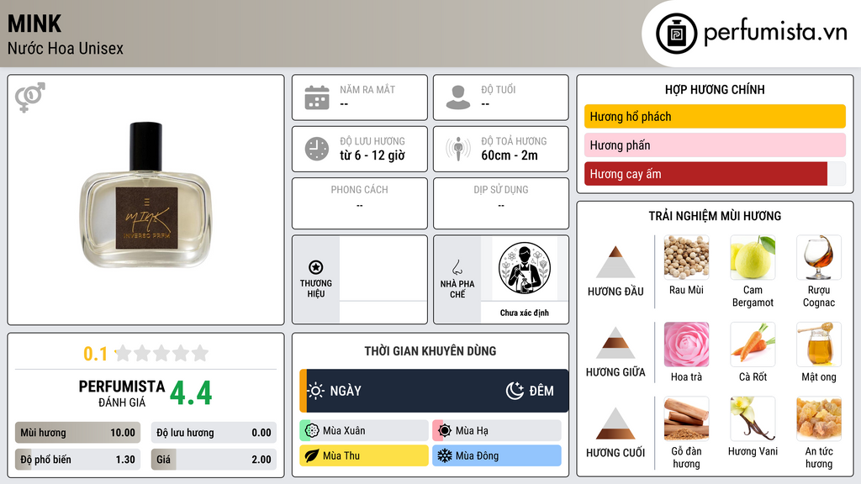The height and width of the screenshot is (484, 861).
Task: Select the Rượu Cognac note image
Action: pyautogui.click(x=819, y=257)
